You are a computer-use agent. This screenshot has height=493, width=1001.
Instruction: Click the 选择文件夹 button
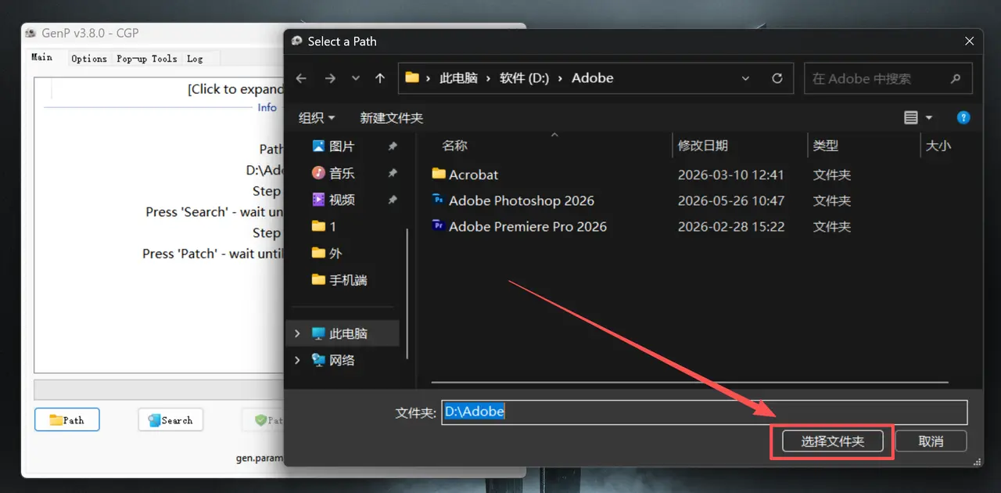(833, 441)
